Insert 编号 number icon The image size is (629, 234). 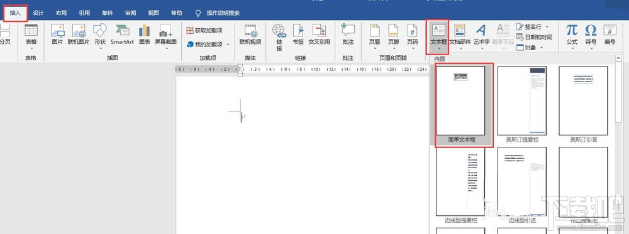coord(610,35)
